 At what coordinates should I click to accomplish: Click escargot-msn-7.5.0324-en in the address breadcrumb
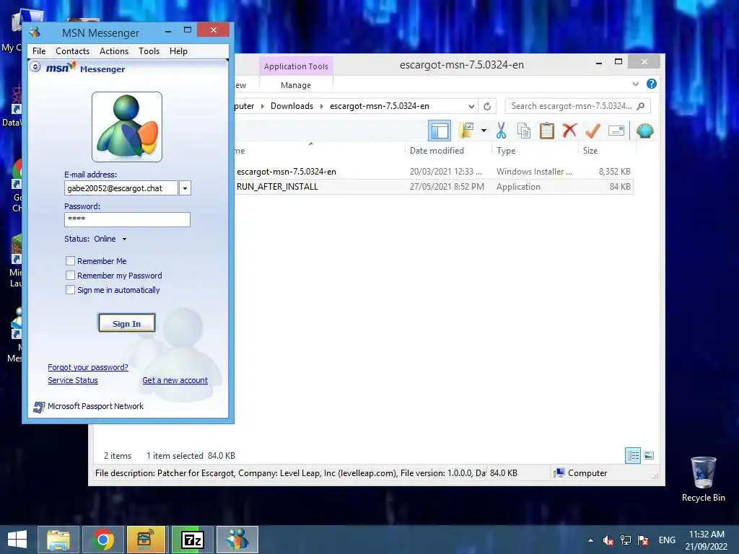[x=380, y=106]
